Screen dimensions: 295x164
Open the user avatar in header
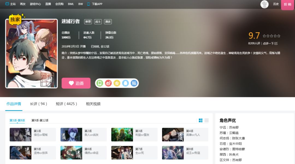click(264, 4)
